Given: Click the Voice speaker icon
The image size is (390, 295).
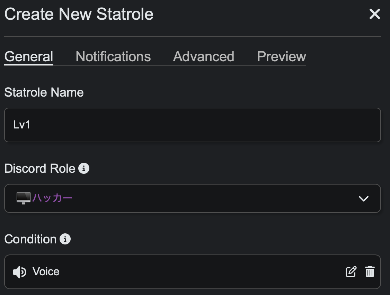Looking at the screenshot, I should pos(19,272).
